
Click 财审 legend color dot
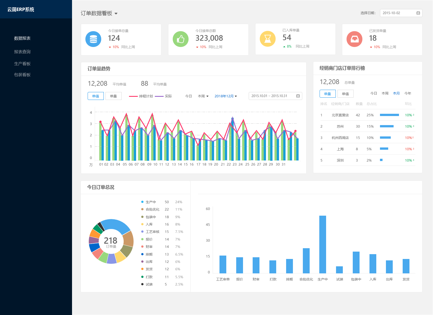click(x=142, y=247)
